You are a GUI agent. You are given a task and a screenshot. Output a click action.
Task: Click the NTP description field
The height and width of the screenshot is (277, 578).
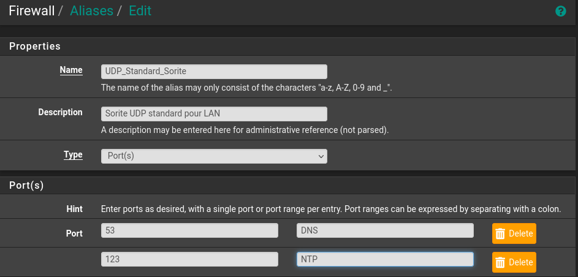(x=385, y=259)
